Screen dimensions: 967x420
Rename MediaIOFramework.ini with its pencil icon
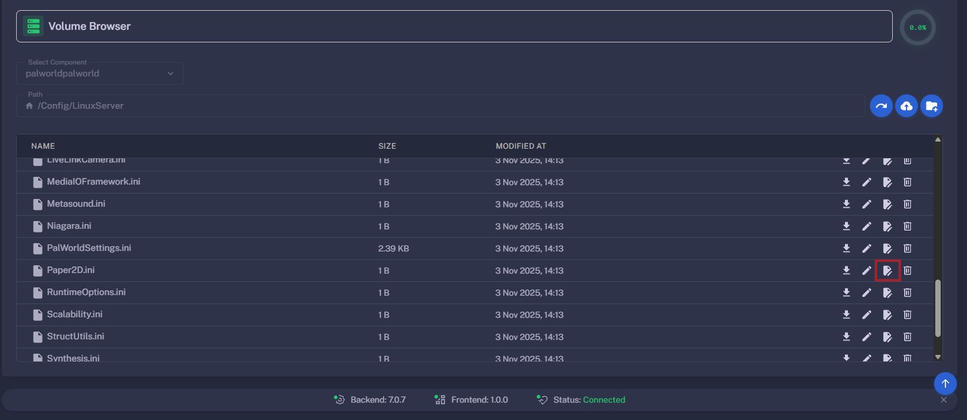(x=866, y=182)
